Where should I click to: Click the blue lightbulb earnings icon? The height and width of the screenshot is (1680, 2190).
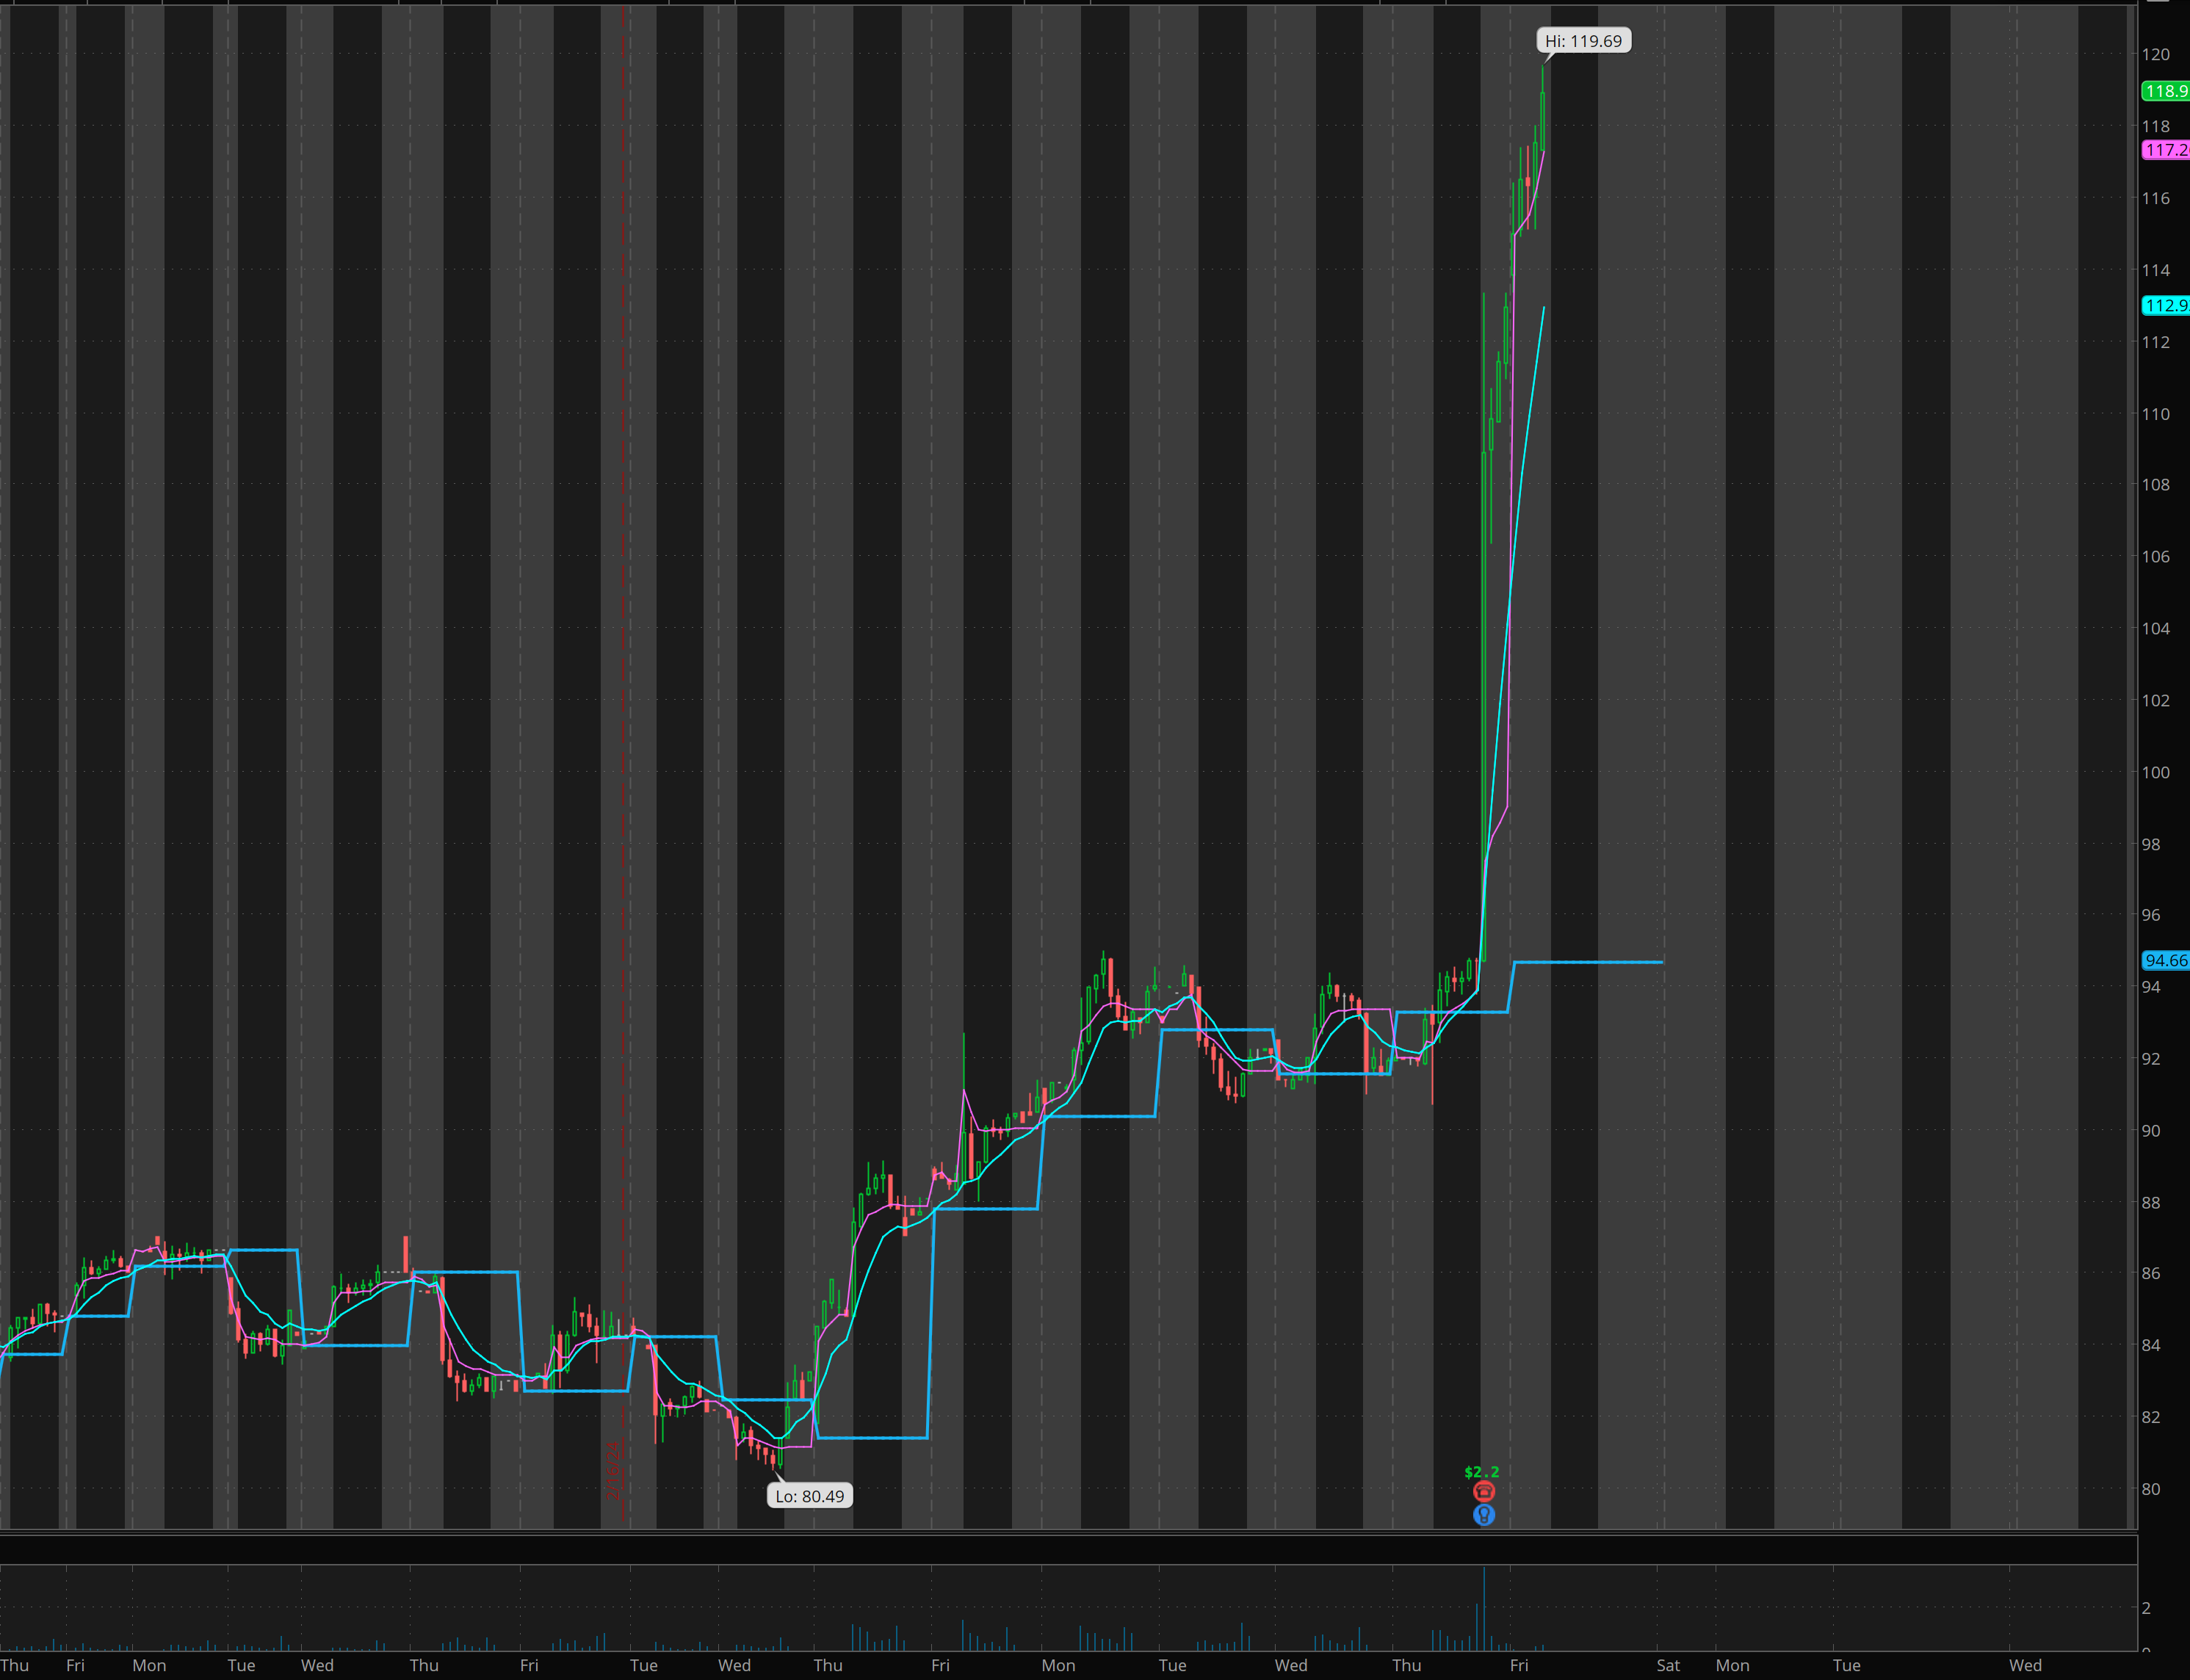coord(1484,1515)
